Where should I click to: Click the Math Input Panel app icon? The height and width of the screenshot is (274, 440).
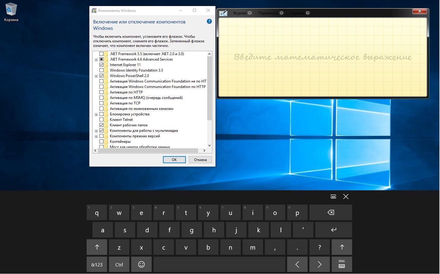pyautogui.click(x=223, y=13)
